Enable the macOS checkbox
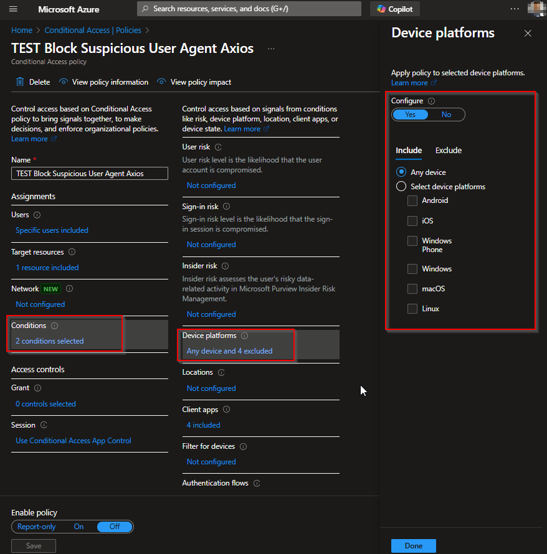The height and width of the screenshot is (554, 547). (x=412, y=289)
